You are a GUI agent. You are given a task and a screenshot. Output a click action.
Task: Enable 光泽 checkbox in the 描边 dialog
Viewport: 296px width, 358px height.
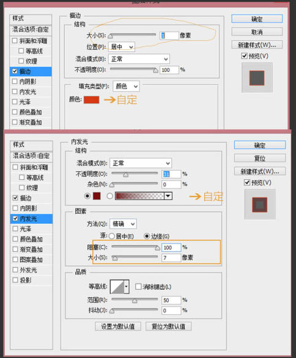coord(15,102)
